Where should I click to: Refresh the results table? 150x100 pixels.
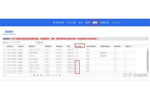(60, 75)
